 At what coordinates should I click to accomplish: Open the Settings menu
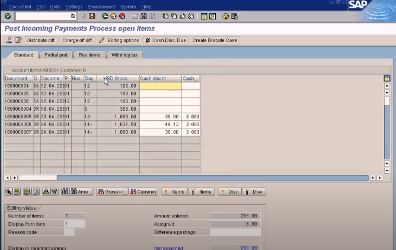(74, 7)
